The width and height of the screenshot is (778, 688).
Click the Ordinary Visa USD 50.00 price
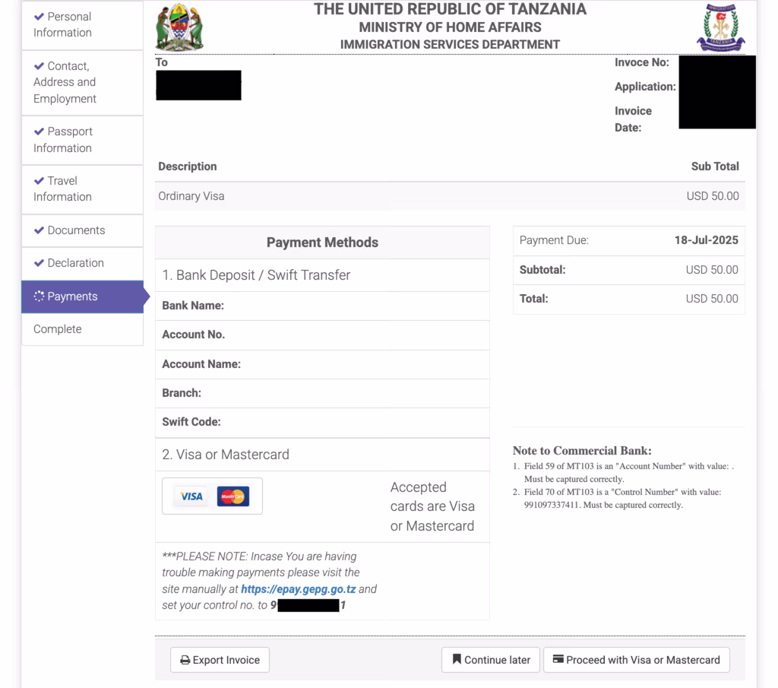713,196
